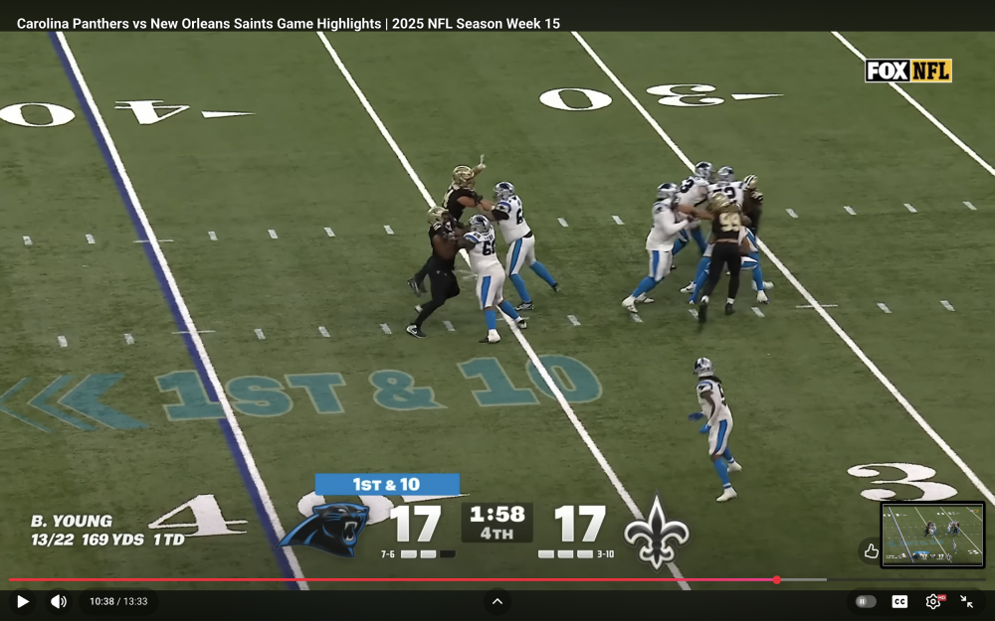Viewport: 995px width, 621px height.
Task: Mute the video with the speaker icon
Action: (59, 601)
